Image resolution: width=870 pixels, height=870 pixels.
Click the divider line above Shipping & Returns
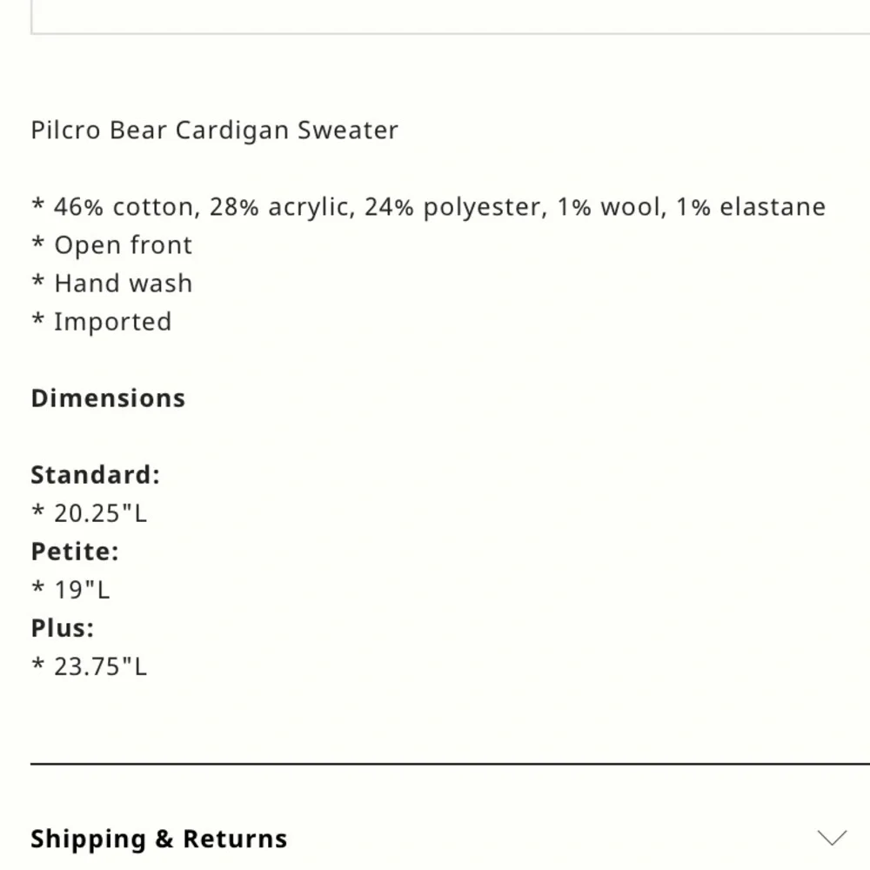[x=450, y=764]
